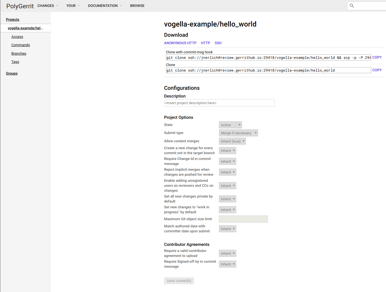This screenshot has height=292, width=386.
Task: Switch to the ANONYMOUS HTTP tab
Action: 180,43
